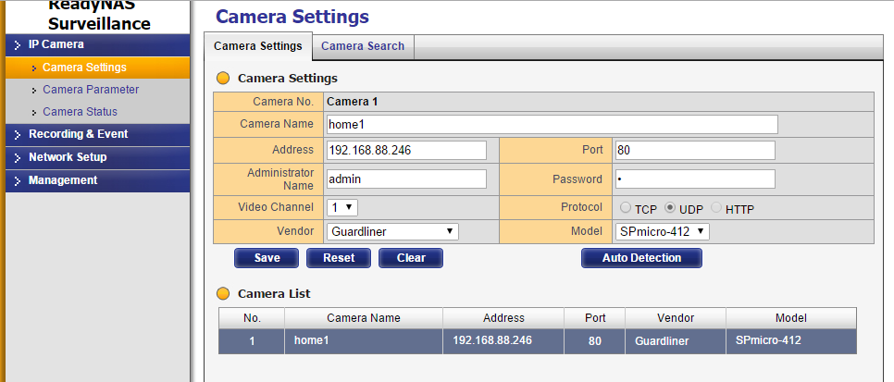Expand the Recording & Event arrow icon
The image size is (894, 382).
tap(19, 135)
